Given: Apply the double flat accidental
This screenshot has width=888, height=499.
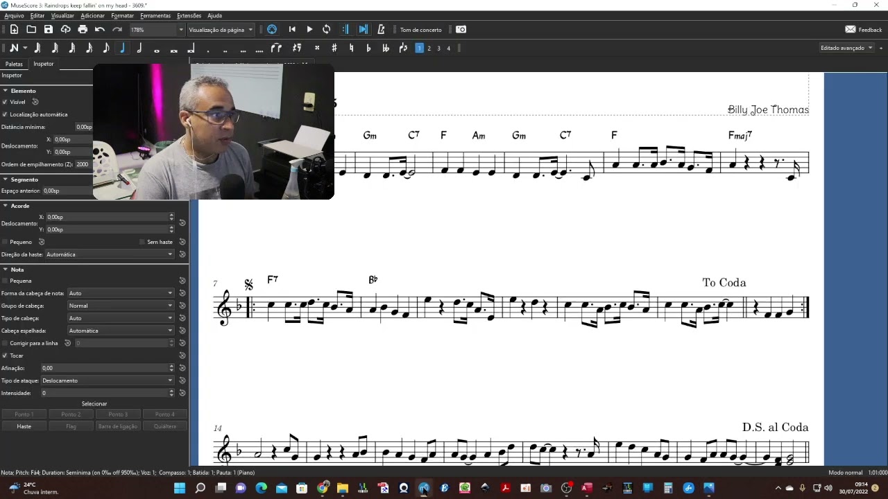Looking at the screenshot, I should pos(386,48).
